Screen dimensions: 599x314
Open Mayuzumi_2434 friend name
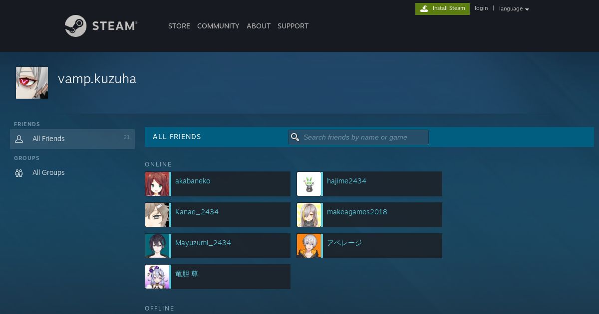coord(203,243)
